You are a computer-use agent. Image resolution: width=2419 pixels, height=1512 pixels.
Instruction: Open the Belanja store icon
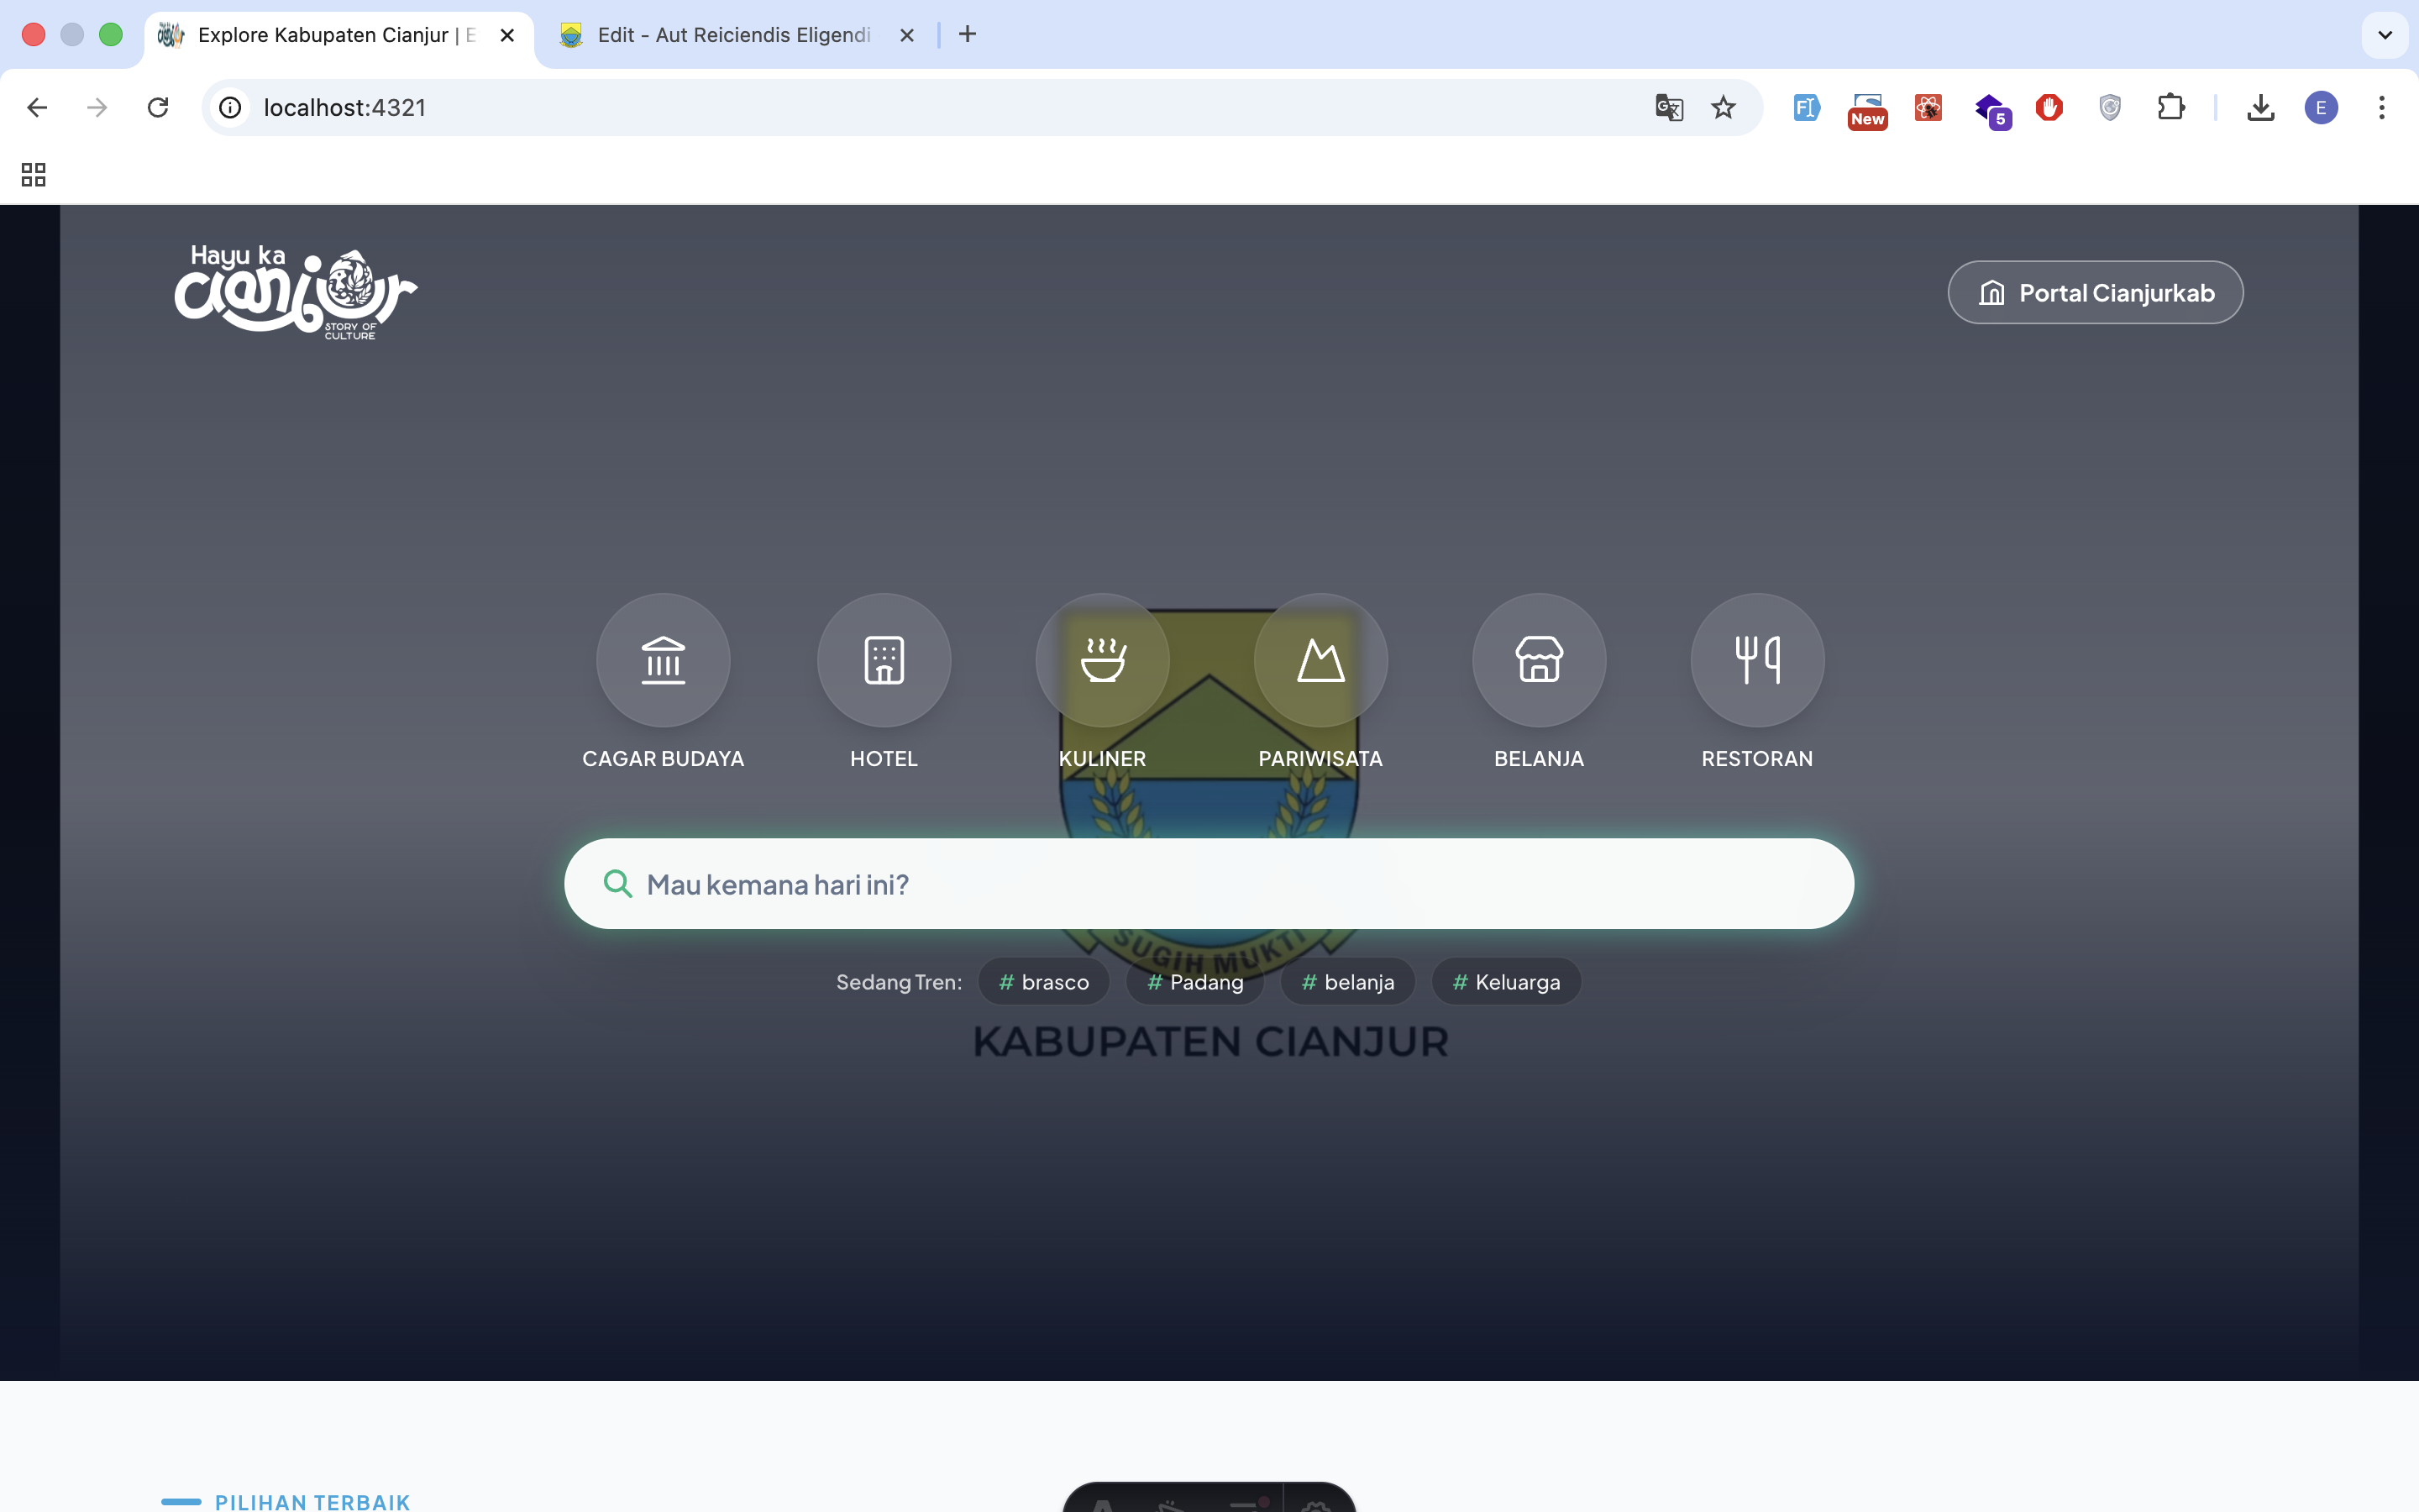click(1539, 660)
